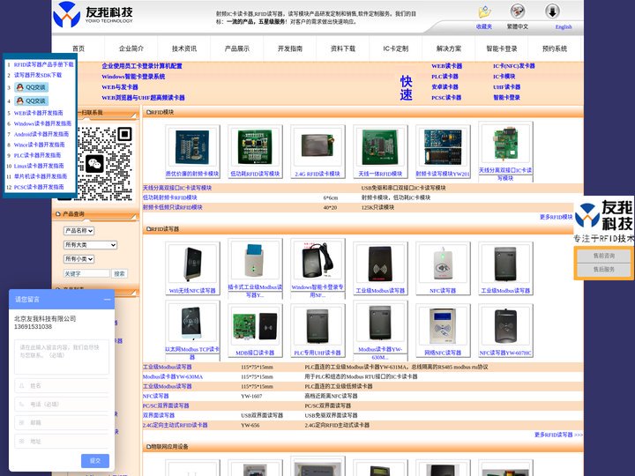Screen dimensions: 635x476
Task: Click the first QQ交谈 chat button
Action: tap(32, 87)
